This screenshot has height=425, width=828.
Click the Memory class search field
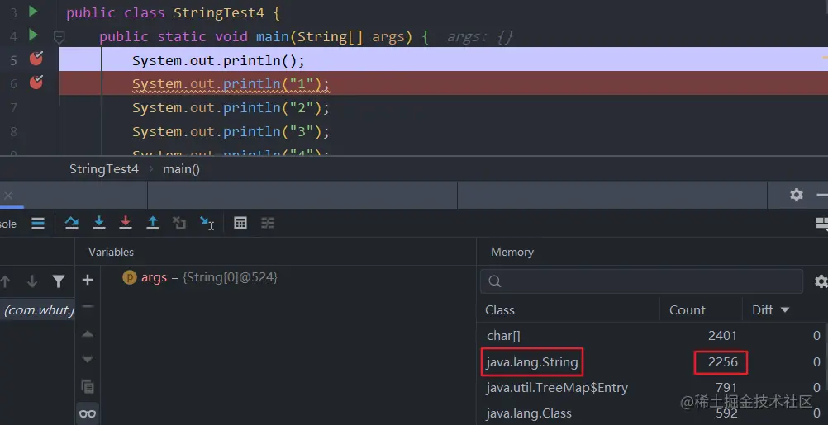(641, 281)
